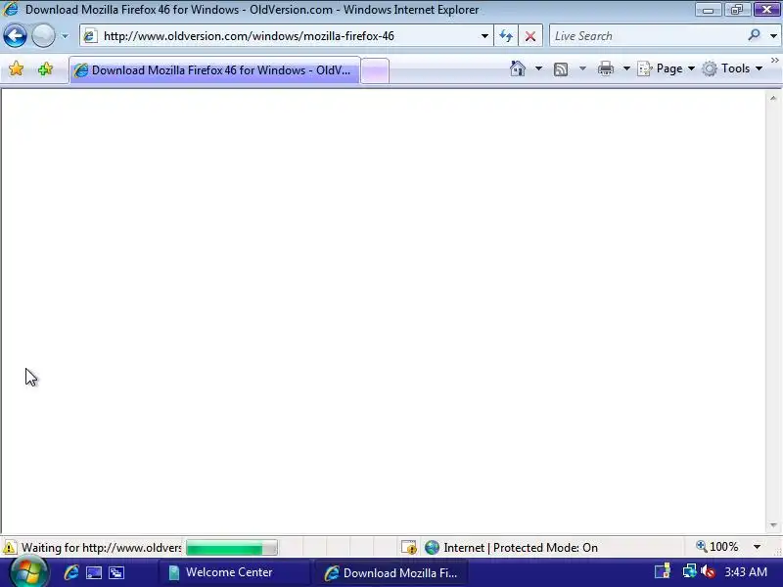Click the Waiting for http status text
783x587 pixels.
(102, 548)
